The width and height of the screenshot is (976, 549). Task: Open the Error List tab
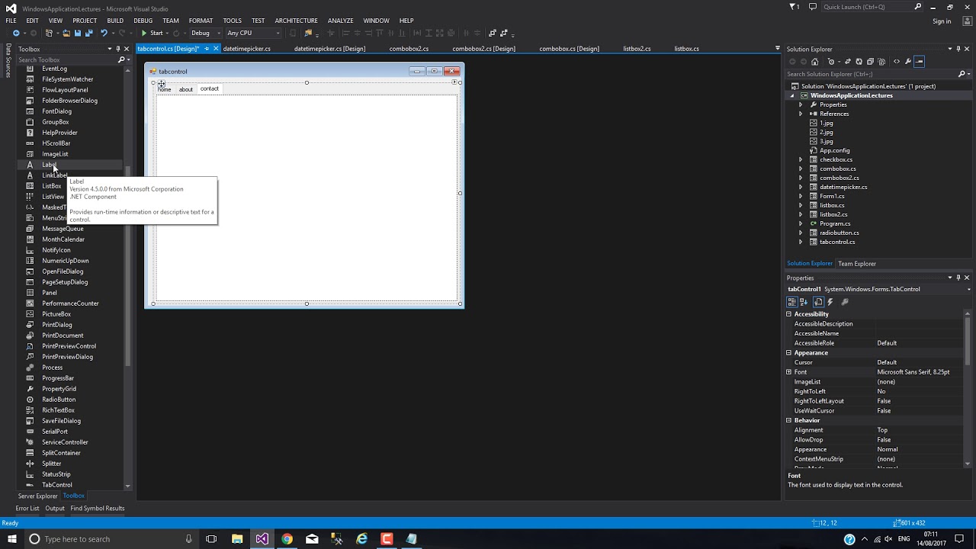pos(27,509)
